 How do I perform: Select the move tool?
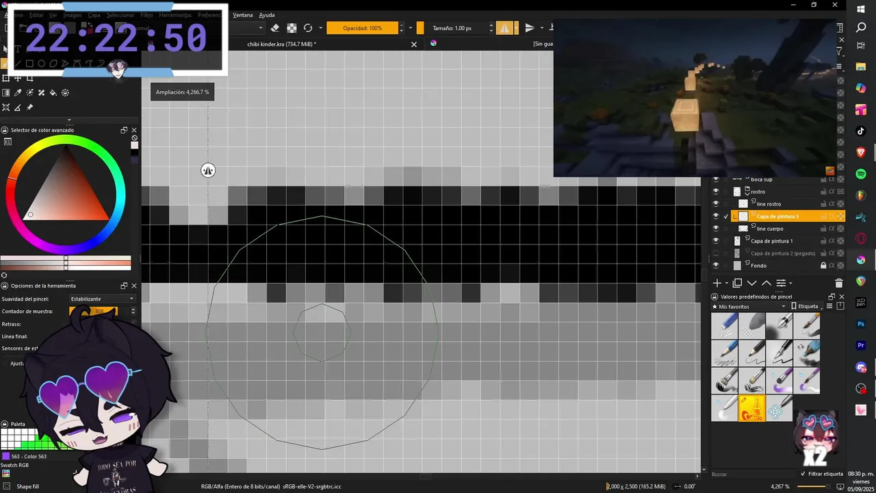tap(18, 78)
